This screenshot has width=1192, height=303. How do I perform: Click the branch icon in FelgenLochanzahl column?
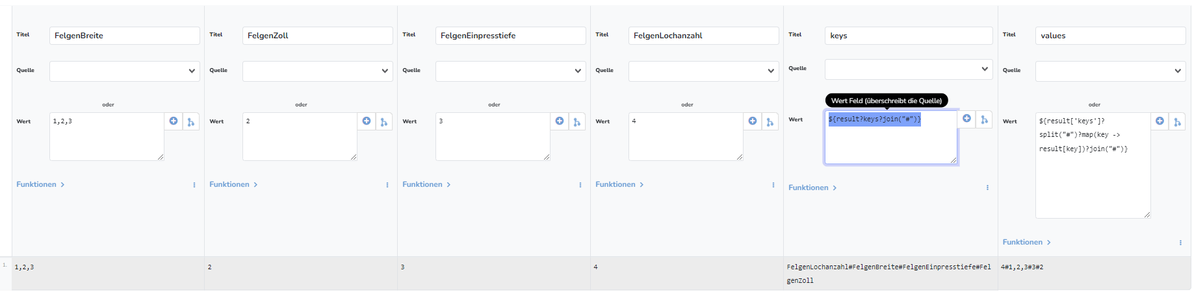[x=770, y=121]
